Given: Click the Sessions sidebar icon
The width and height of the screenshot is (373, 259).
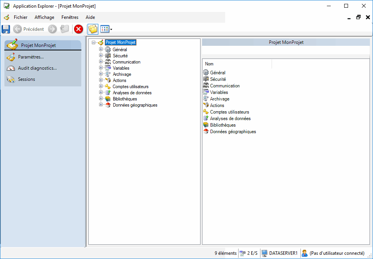Looking at the screenshot, I should [11, 79].
